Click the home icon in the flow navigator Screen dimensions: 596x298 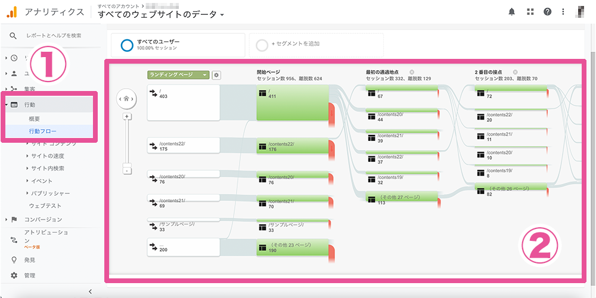pos(126,99)
